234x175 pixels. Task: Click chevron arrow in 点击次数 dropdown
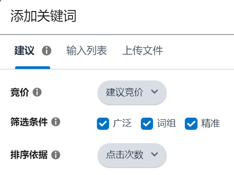click(155, 154)
